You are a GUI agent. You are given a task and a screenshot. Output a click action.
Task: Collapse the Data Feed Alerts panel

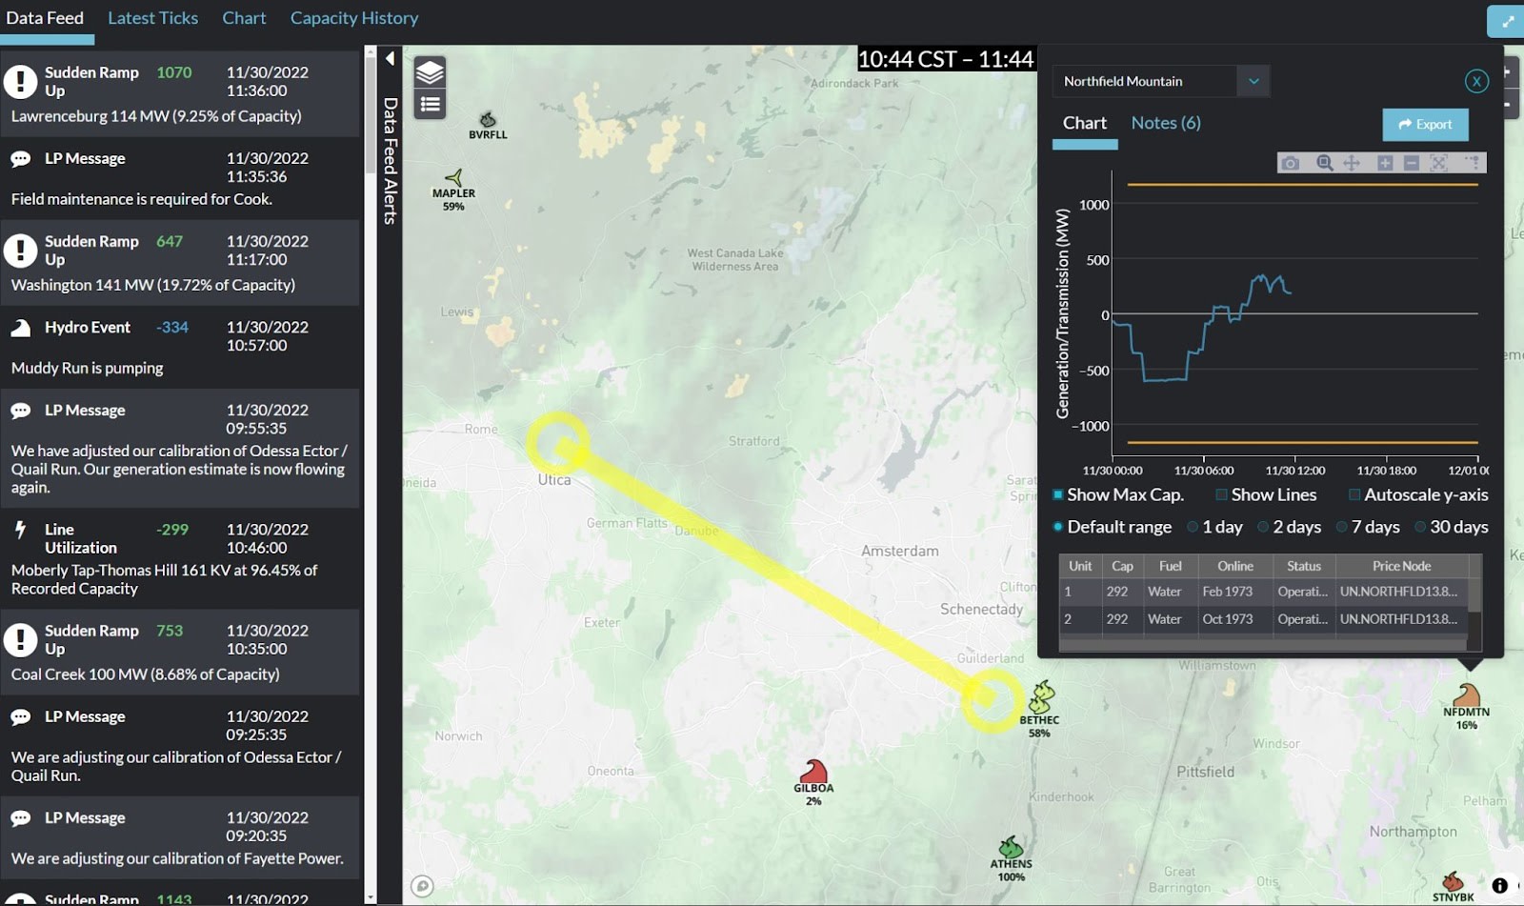(390, 59)
